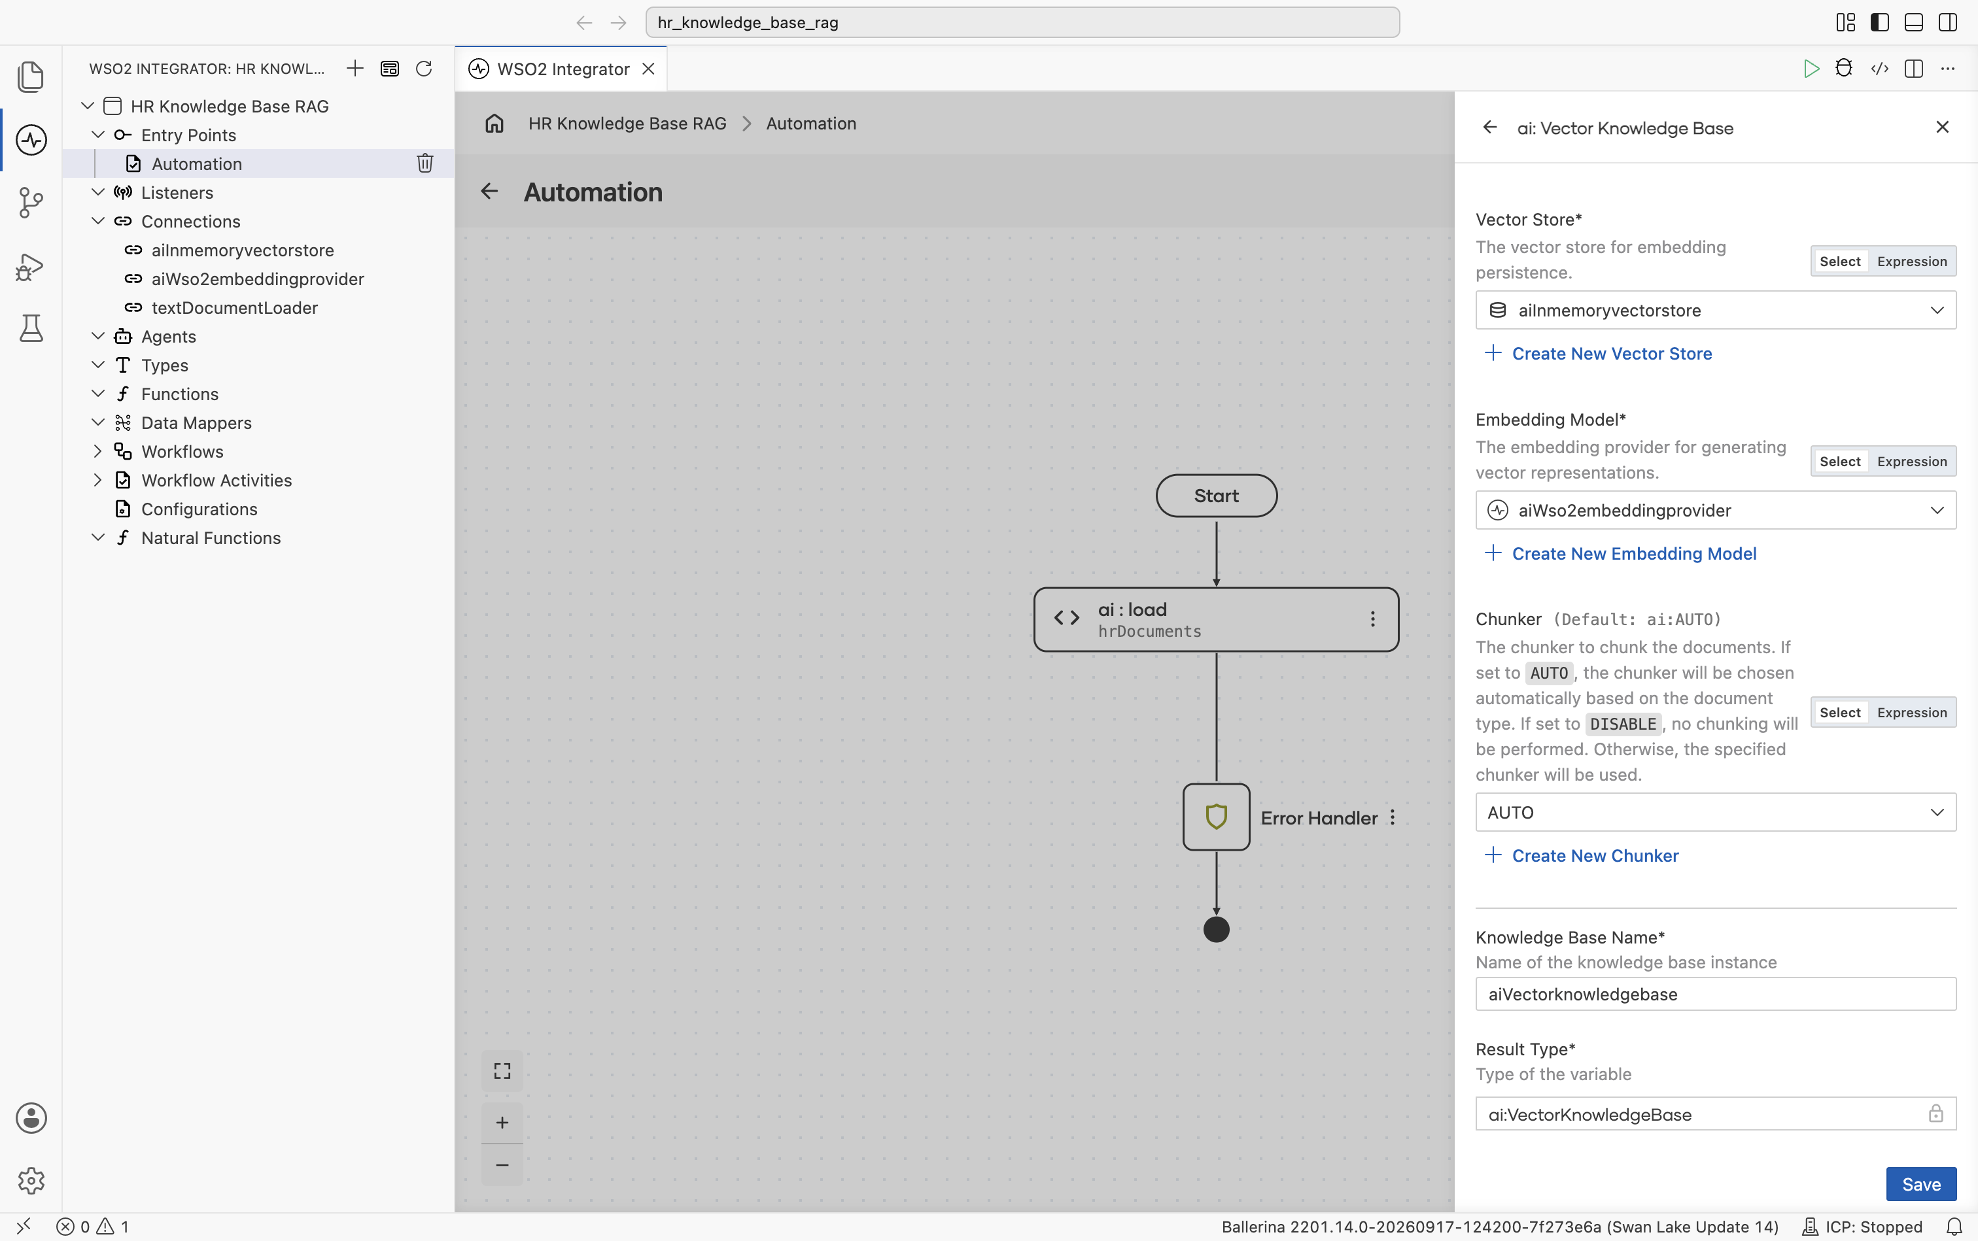Delete the Automation entry point
The image size is (1978, 1241).
click(x=425, y=163)
